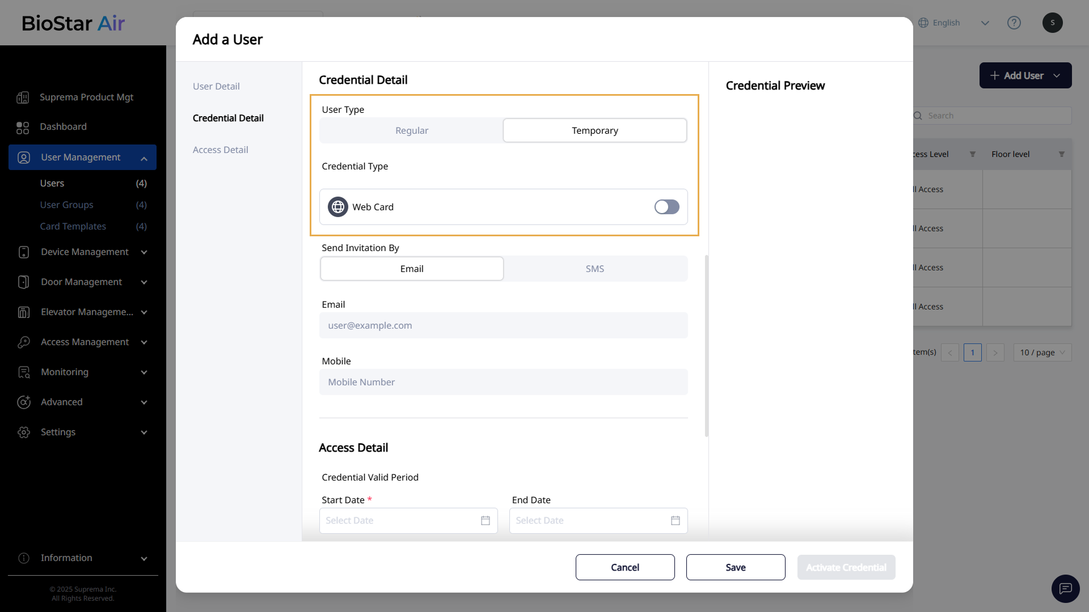Open the user avatar profile icon

click(x=1052, y=23)
